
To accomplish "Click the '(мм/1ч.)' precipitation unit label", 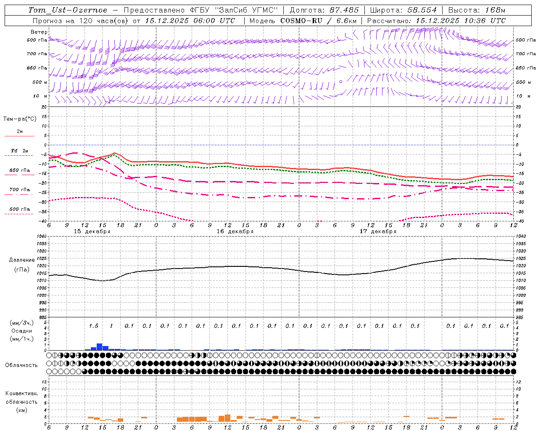I will pyautogui.click(x=22, y=339).
